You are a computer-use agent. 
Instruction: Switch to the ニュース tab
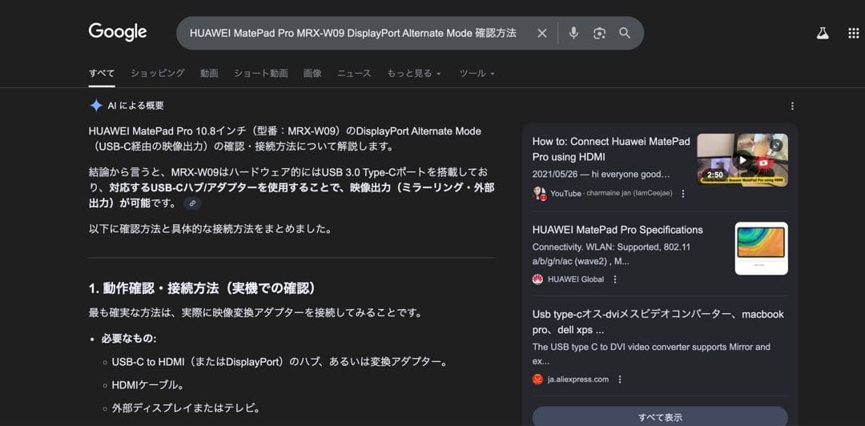(x=354, y=74)
